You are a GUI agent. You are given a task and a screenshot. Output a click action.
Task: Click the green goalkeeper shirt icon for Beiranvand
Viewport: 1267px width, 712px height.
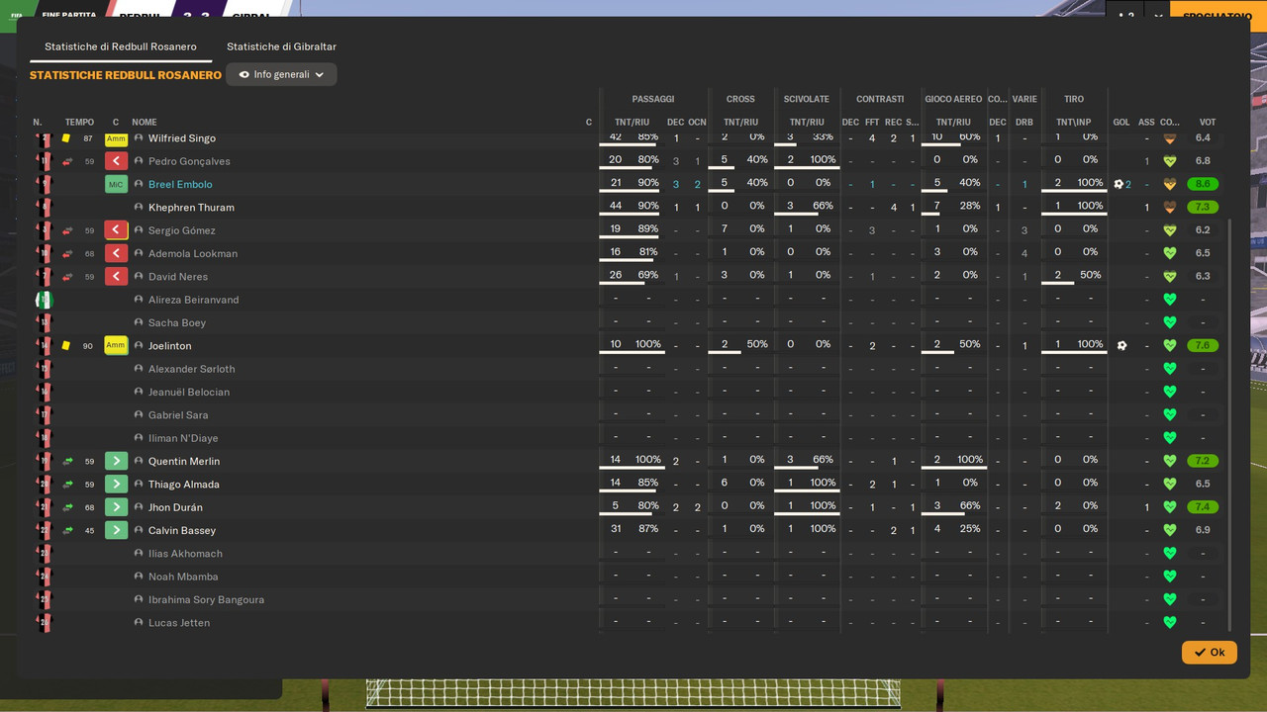(x=44, y=300)
